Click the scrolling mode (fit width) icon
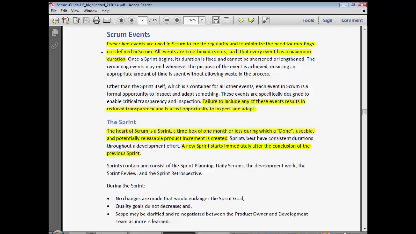This screenshot has height=234, width=416. click(x=216, y=20)
